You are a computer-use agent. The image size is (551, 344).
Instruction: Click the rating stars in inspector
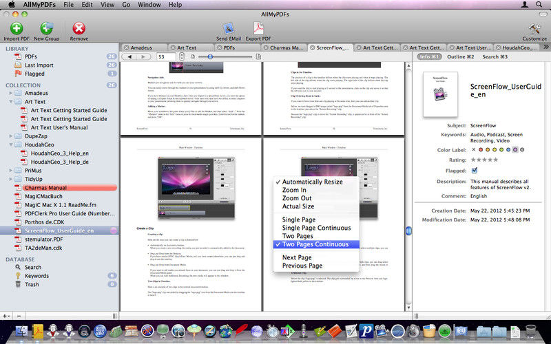pyautogui.click(x=484, y=160)
